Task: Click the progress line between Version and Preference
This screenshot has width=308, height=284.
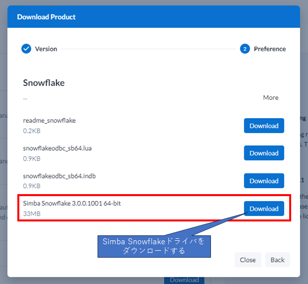Action: coord(149,49)
